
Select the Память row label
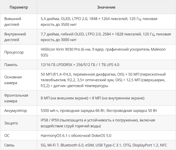click(11, 65)
